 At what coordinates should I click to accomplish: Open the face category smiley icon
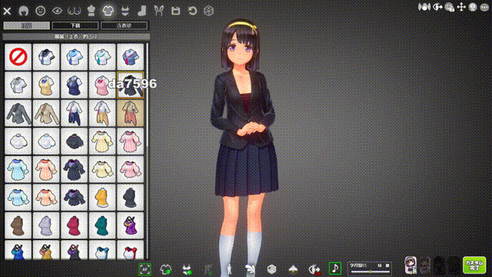click(41, 11)
